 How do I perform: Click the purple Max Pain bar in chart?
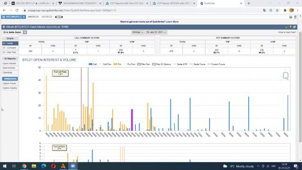tap(132, 120)
